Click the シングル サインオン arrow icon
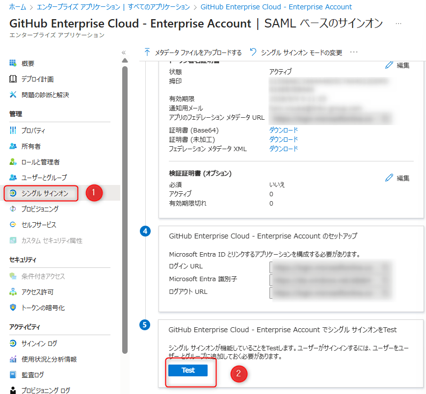The image size is (426, 394). [x=13, y=193]
